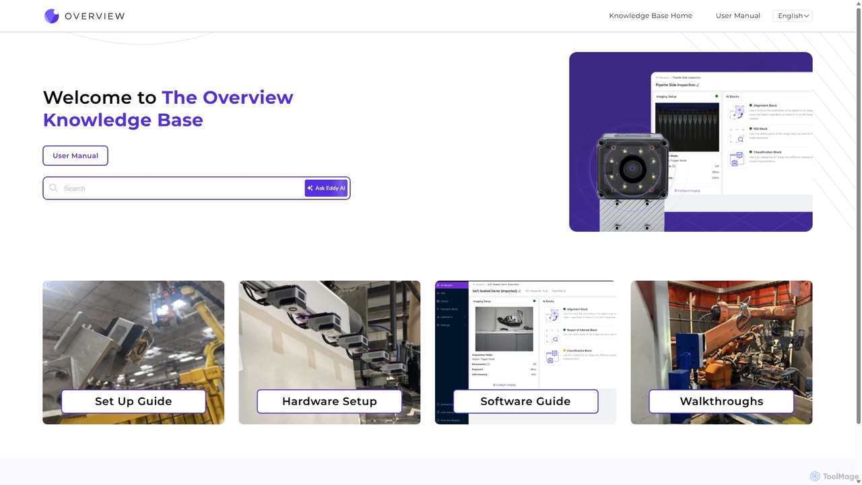Screen dimensions: 862x485
Task: Open the Software Guide card
Action: point(525,352)
